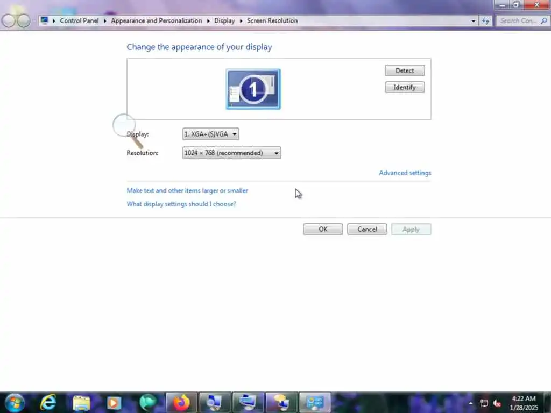Expand the arrow before the Control Panel breadcrumb
Screen dimensions: 551x413
pyautogui.click(x=54, y=21)
